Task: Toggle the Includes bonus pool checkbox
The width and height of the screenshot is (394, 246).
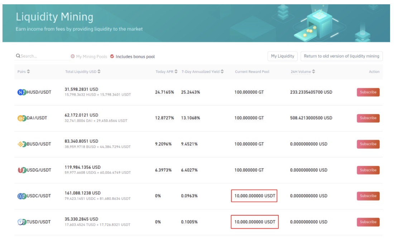Action: click(x=112, y=56)
